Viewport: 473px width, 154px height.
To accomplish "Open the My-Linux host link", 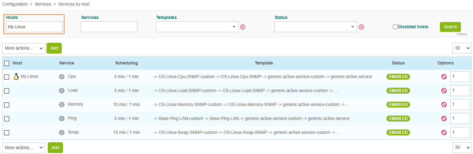I will pos(29,76).
